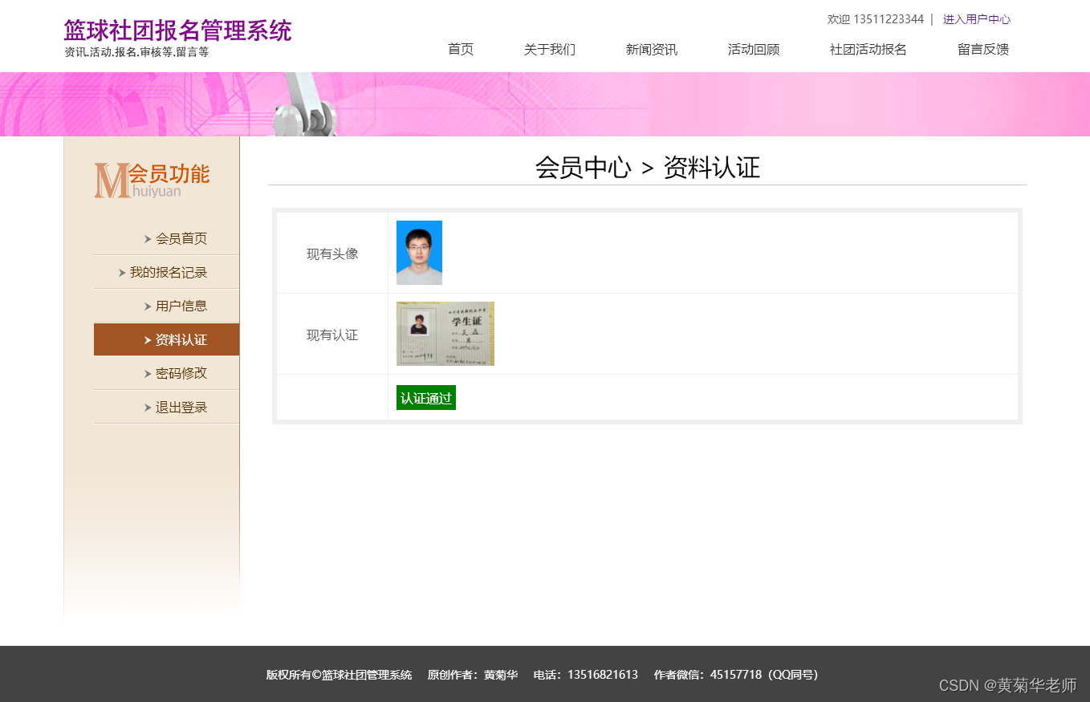The width and height of the screenshot is (1090, 702).
Task: Click the subtitle 资讯.活动.报名.审核等.留言等
Action: 136,52
